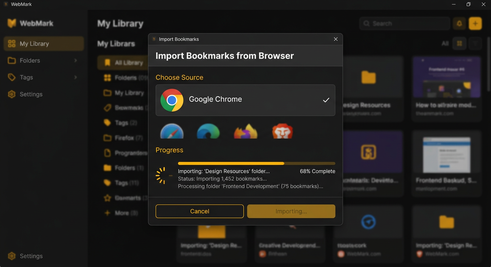
Task: Open the Tags (11) list entry
Action: tap(121, 183)
